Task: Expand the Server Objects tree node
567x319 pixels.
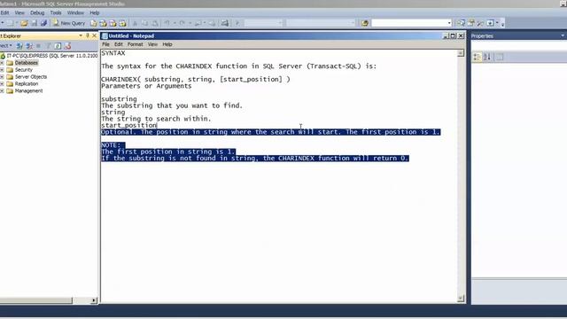Action: pyautogui.click(x=2, y=77)
